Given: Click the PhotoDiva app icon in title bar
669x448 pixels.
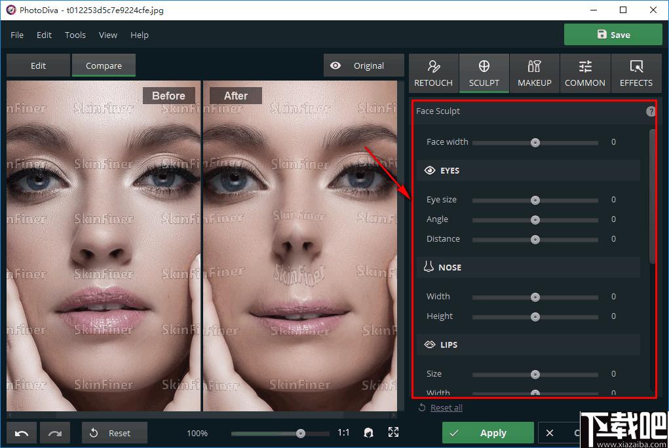Looking at the screenshot, I should point(10,10).
